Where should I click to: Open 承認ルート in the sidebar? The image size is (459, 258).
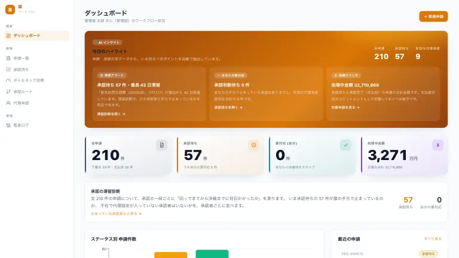(x=37, y=91)
